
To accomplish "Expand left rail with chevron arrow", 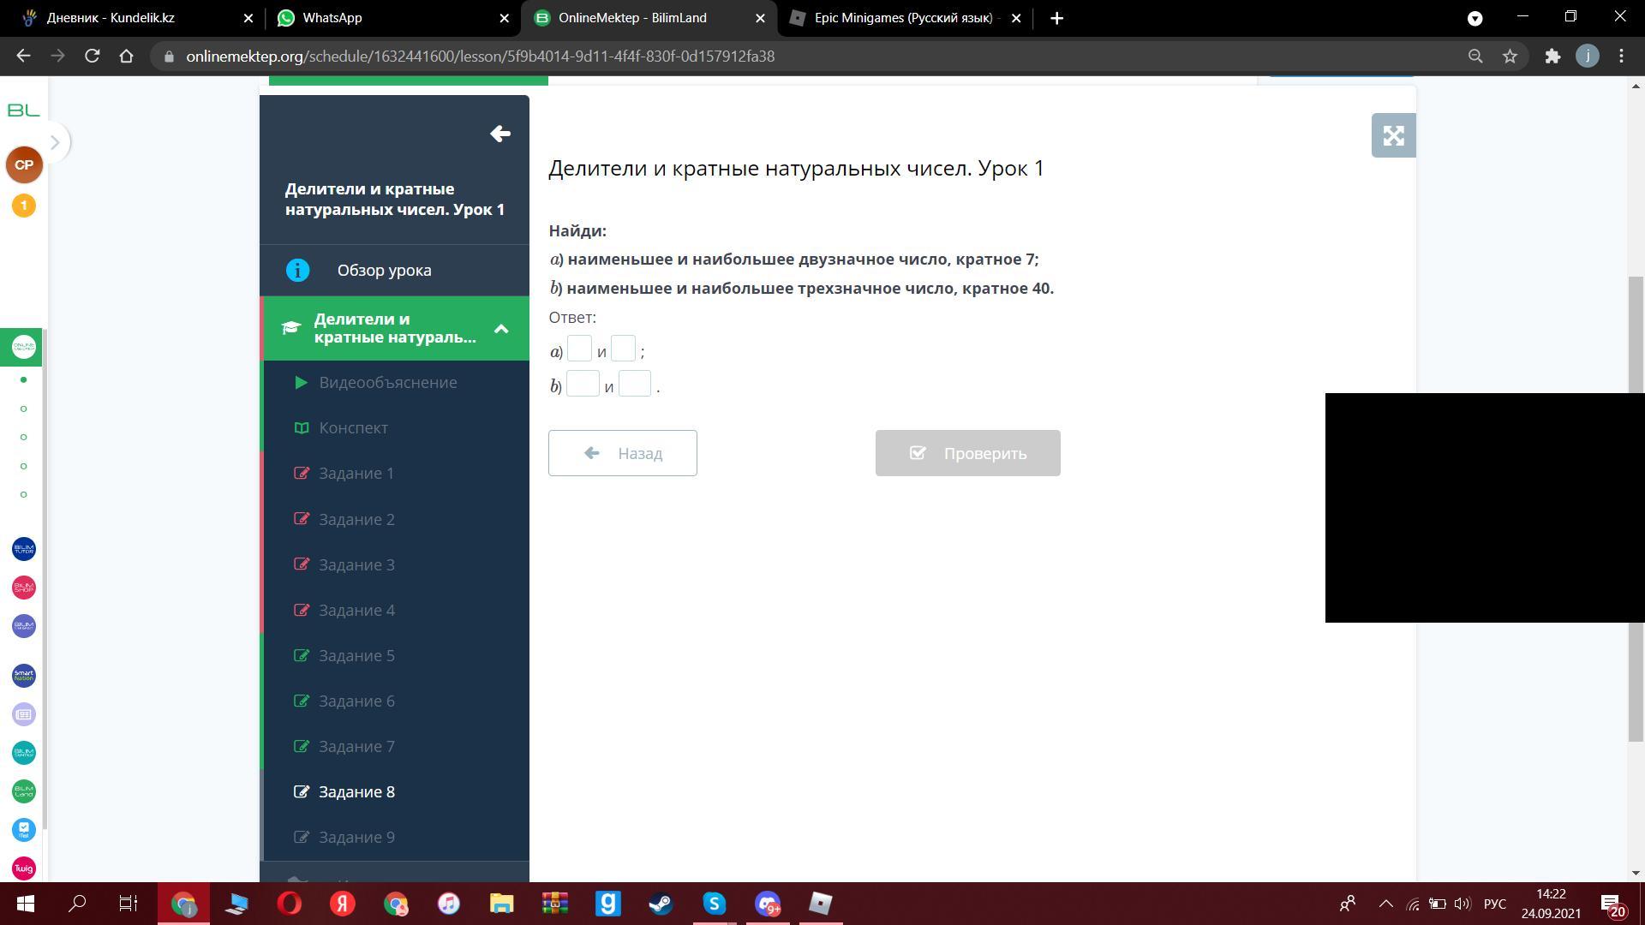I will pos(55,142).
